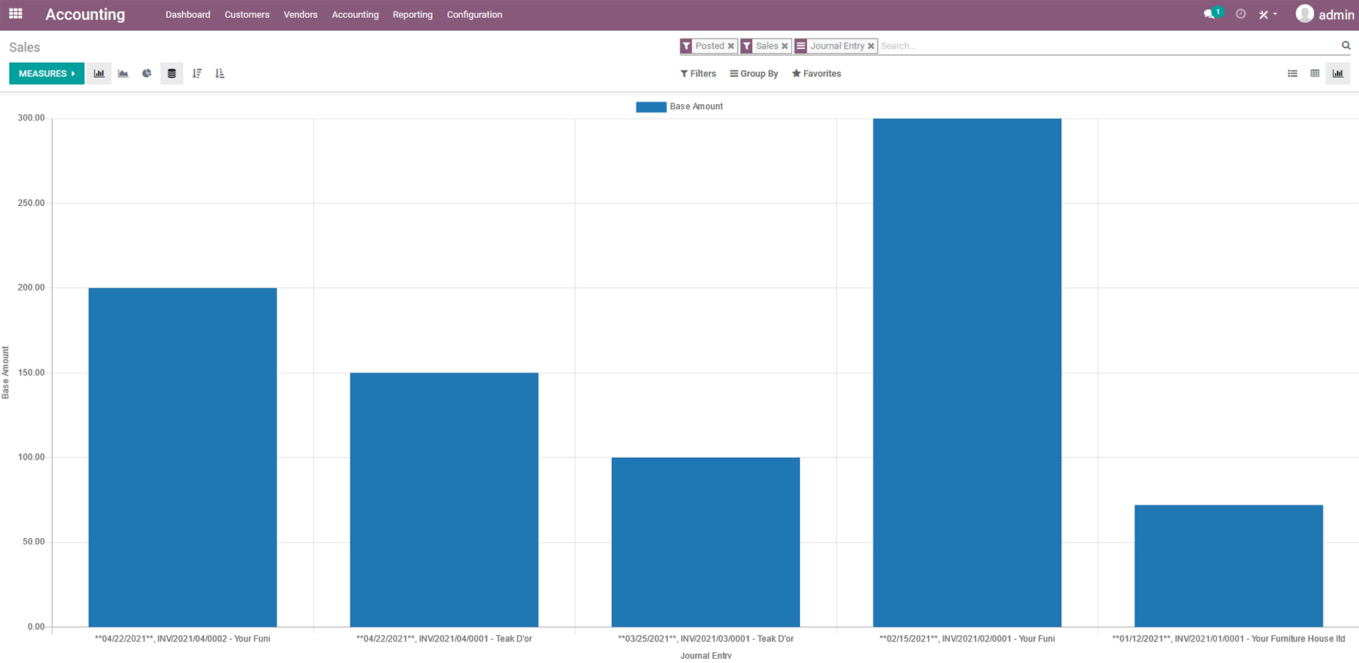1359x663 pixels.
Task: Expand the Group By dropdown
Action: [x=753, y=74]
